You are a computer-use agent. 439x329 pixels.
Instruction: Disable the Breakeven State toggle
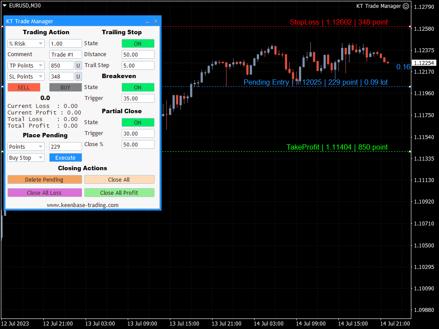point(138,87)
